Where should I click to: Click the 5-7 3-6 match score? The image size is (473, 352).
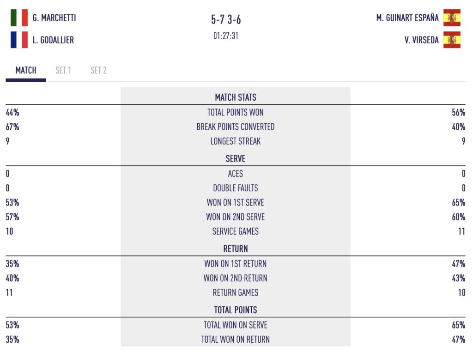click(226, 19)
